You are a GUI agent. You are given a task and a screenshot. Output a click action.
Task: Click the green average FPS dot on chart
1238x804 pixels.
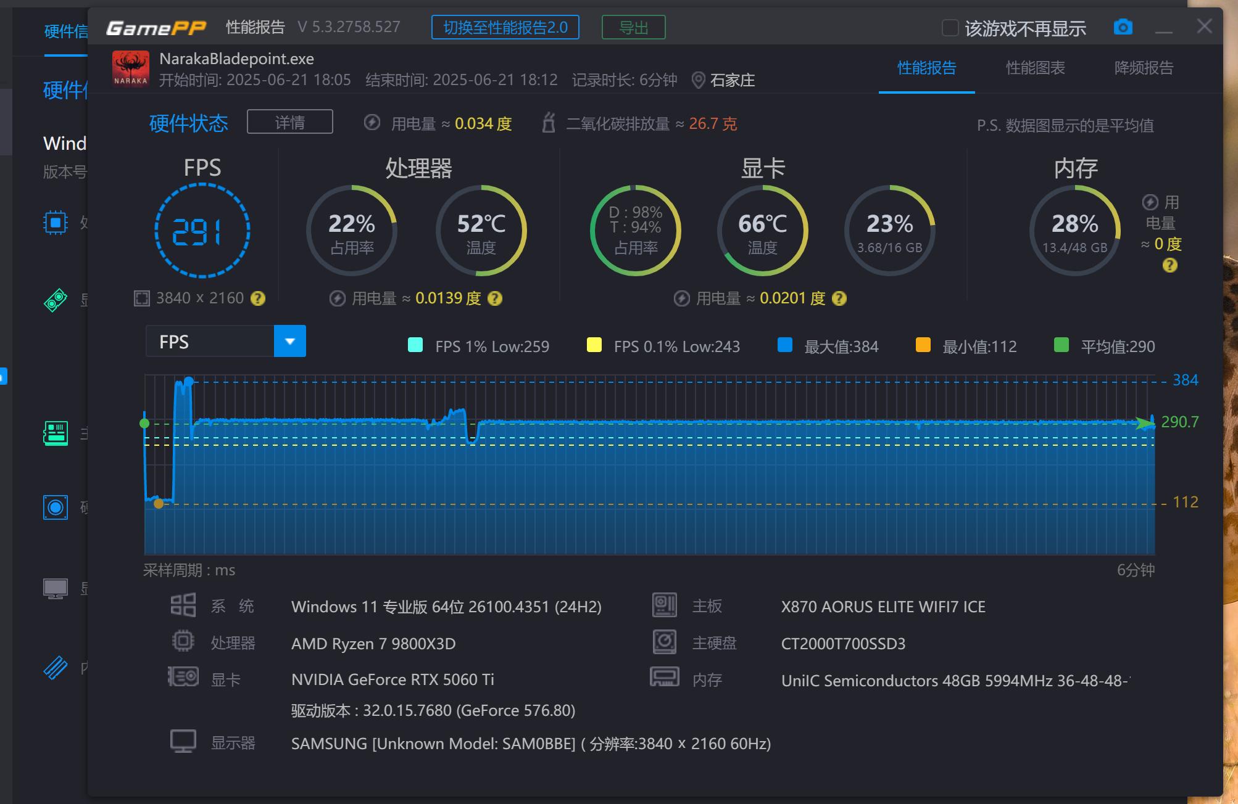(x=144, y=423)
